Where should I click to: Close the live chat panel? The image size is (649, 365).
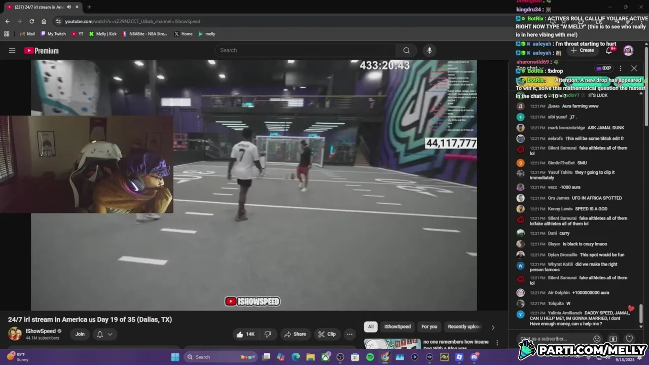pyautogui.click(x=634, y=68)
